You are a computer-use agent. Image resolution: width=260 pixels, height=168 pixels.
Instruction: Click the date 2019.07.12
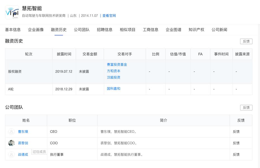[64, 72]
